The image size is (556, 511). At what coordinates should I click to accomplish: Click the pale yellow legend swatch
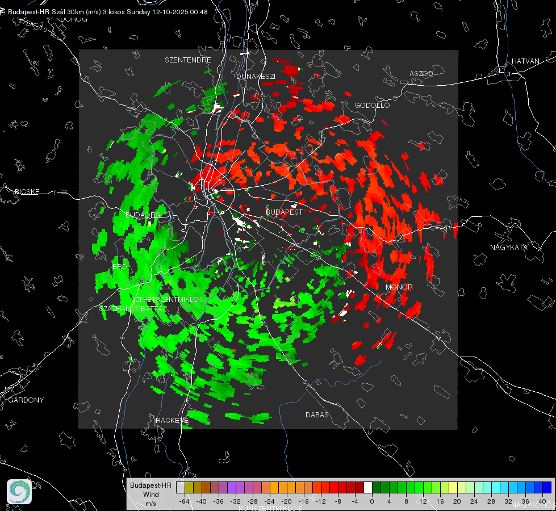click(x=453, y=487)
